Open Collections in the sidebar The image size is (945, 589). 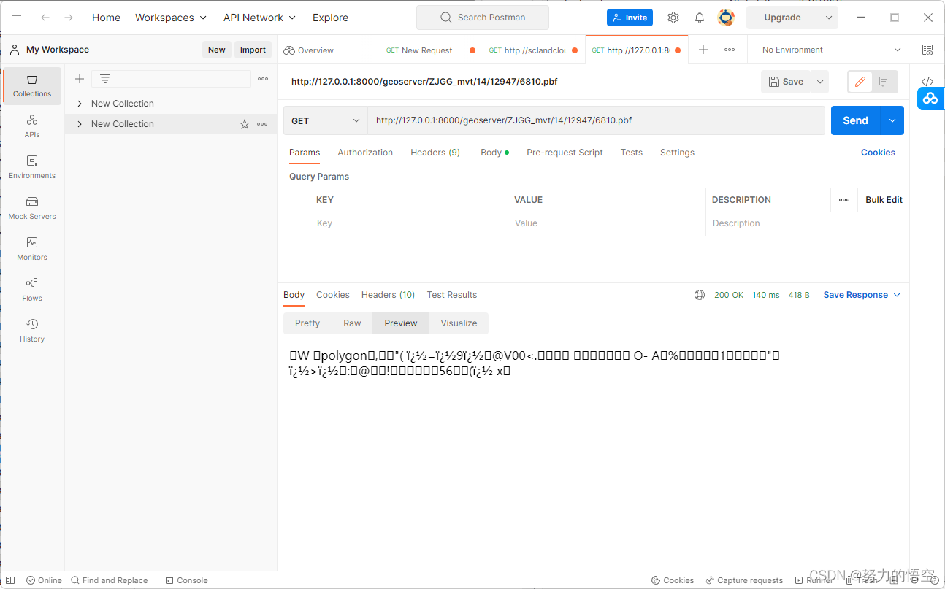[x=32, y=85]
